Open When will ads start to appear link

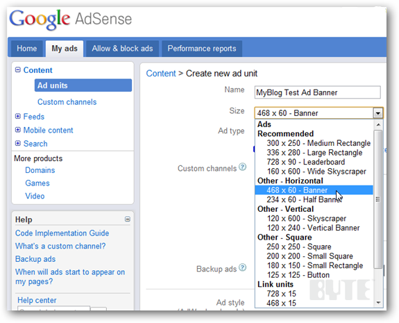point(70,276)
